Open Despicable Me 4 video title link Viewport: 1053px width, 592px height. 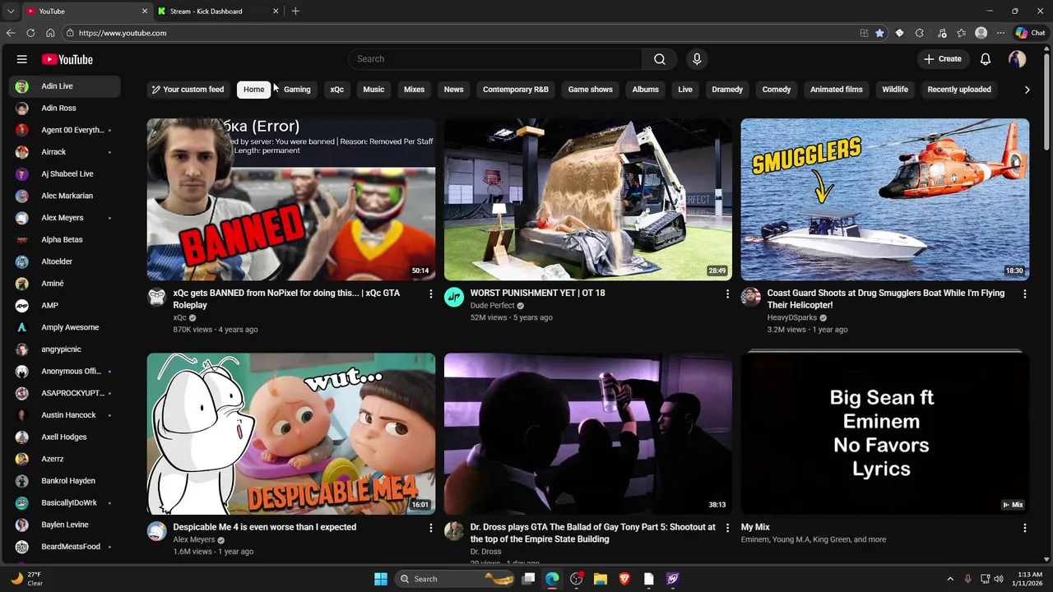(265, 527)
